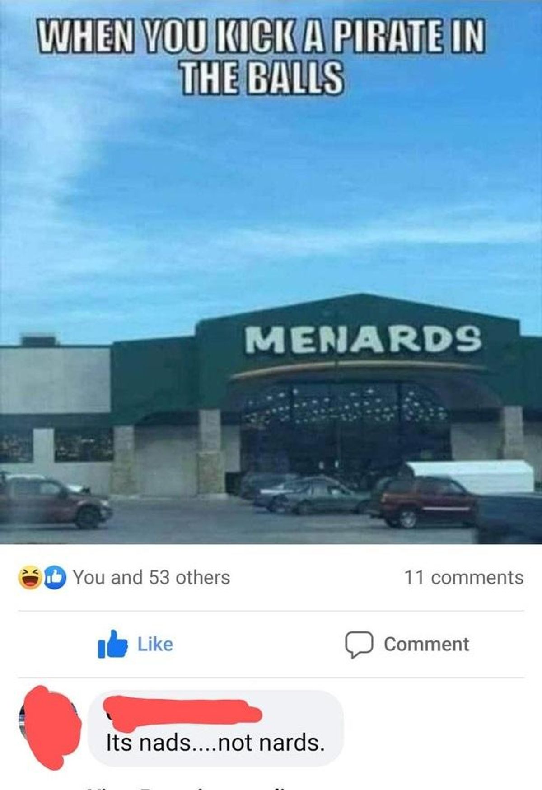Click the 'WHEN YOU KICK A PIRATE' caption

click(x=262, y=56)
